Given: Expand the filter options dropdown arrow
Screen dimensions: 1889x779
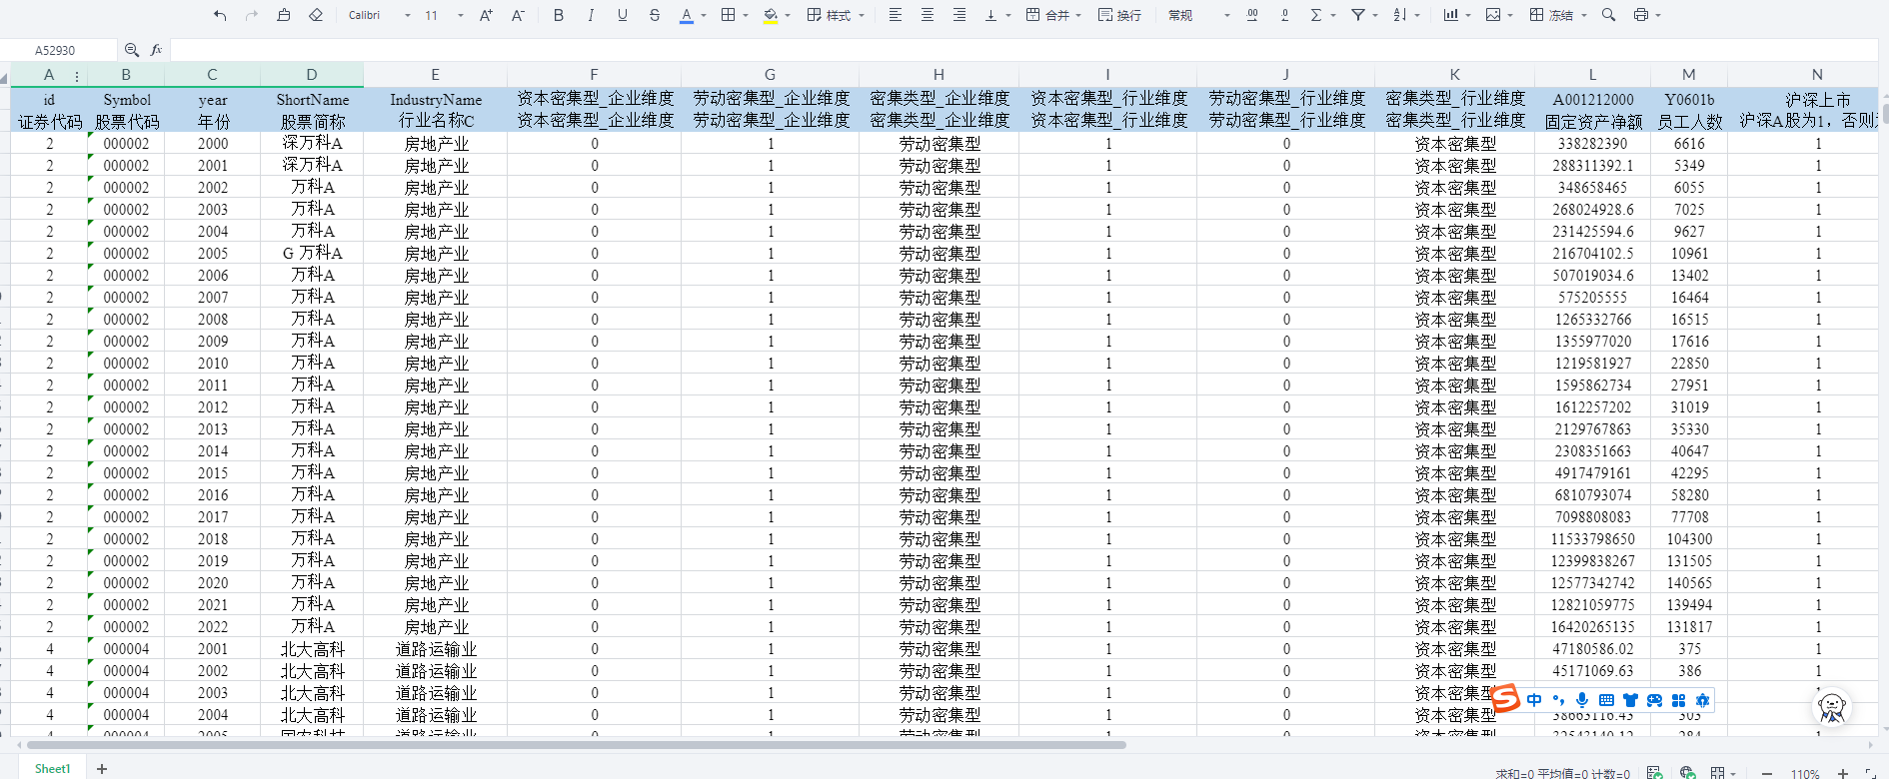Looking at the screenshot, I should 1375,16.
